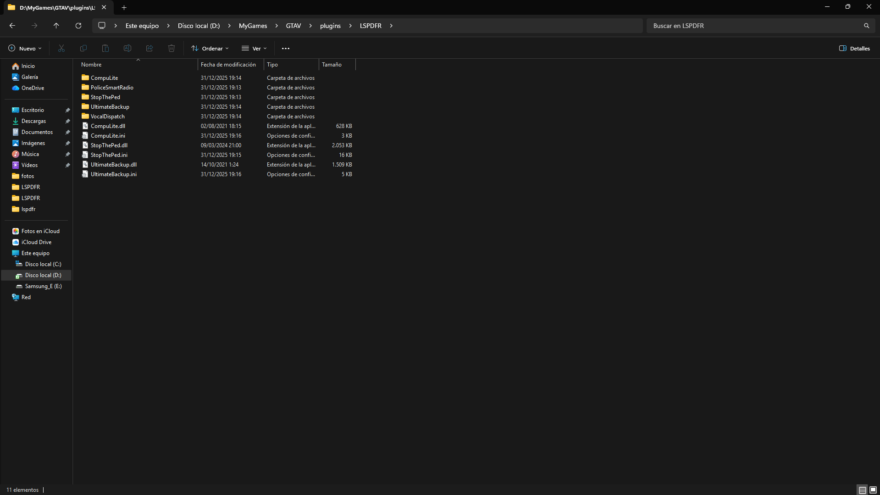Click the Este equipo breadcrumb
Screen dimensions: 880x495
[x=142, y=26]
